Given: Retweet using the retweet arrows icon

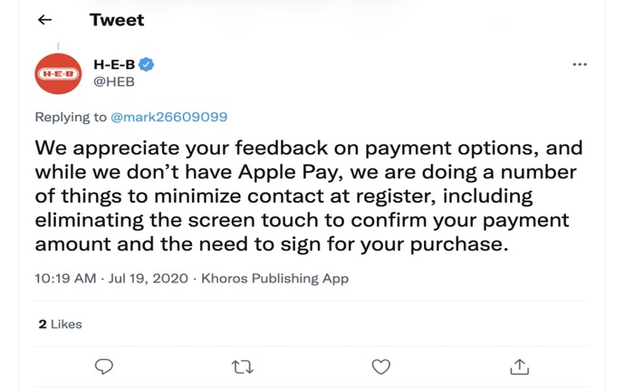Looking at the screenshot, I should [x=242, y=367].
